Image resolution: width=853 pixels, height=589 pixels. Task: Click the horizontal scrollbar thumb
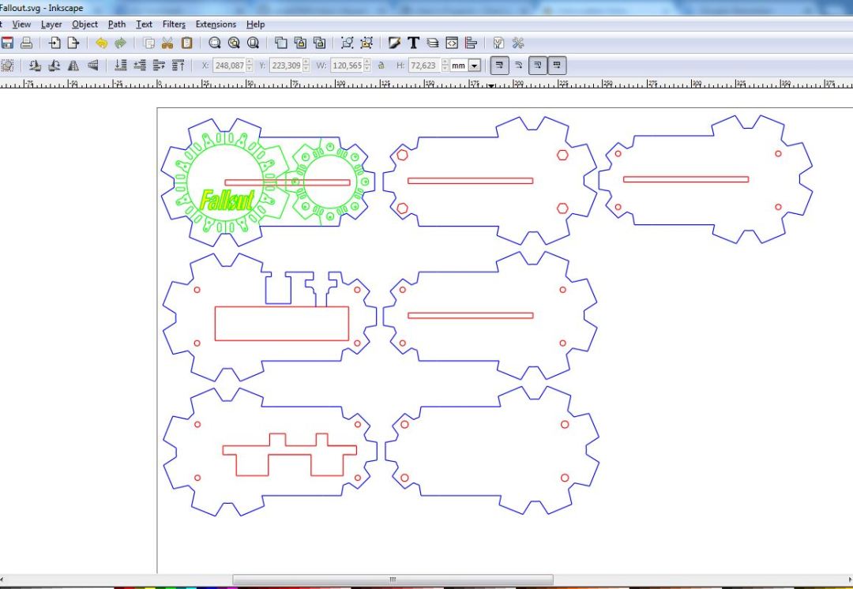coord(393,580)
